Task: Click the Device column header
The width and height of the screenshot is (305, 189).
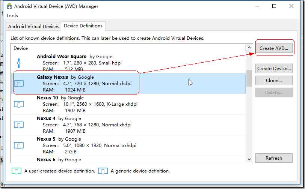Action: [x=21, y=48]
